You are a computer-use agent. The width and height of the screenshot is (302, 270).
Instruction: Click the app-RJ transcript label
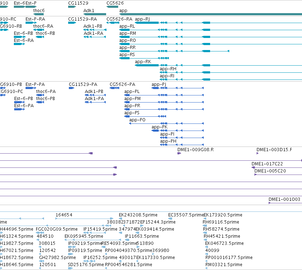coord(142,19)
